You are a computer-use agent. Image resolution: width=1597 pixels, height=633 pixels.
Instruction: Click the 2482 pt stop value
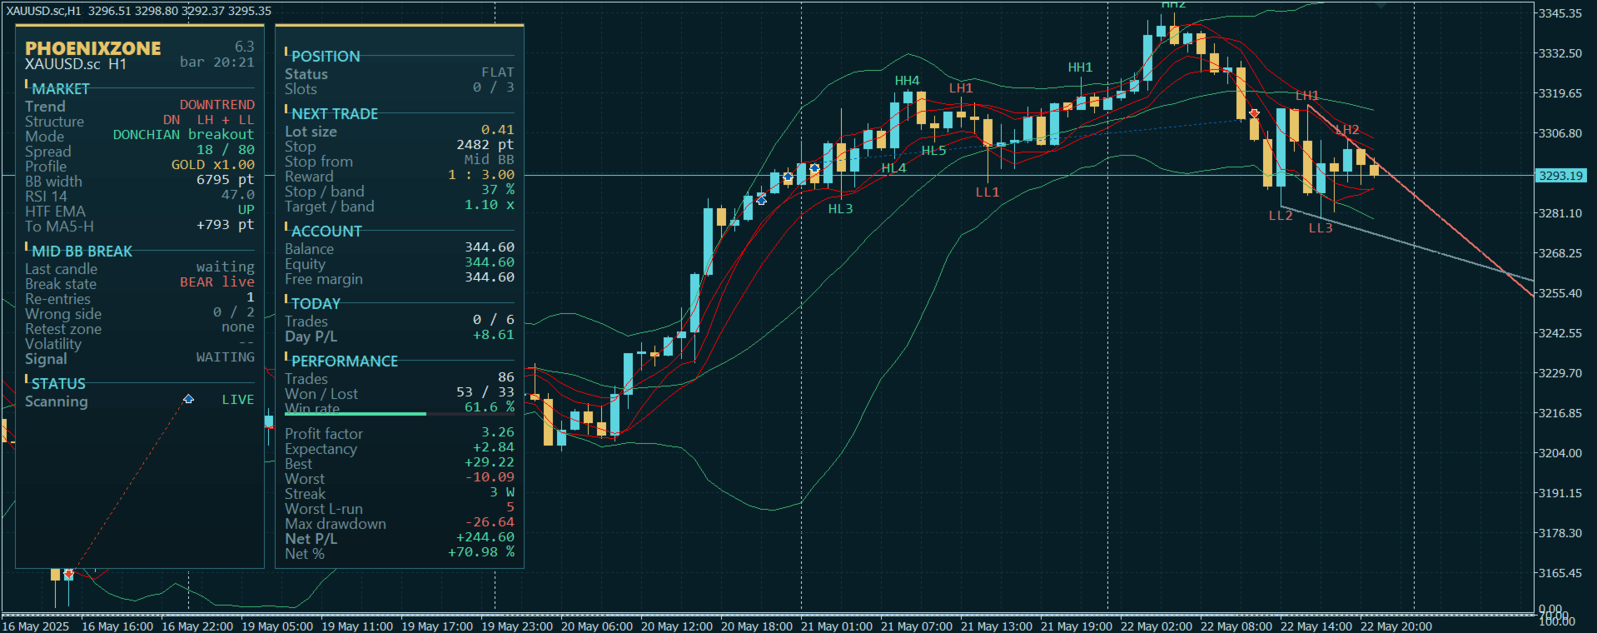pos(485,144)
